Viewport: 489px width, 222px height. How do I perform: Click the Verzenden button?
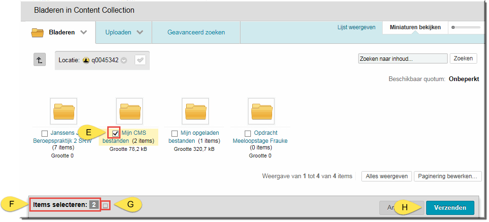click(450, 208)
